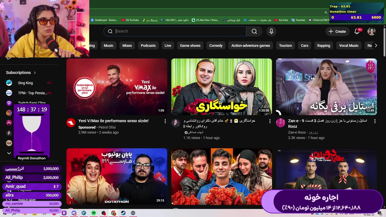Open the Dashboard - Restre... bookmark

104,20
